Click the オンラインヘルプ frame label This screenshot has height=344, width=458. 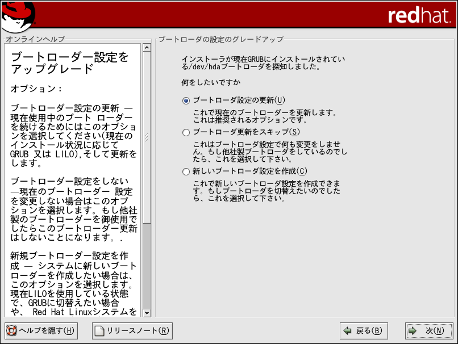(35, 39)
